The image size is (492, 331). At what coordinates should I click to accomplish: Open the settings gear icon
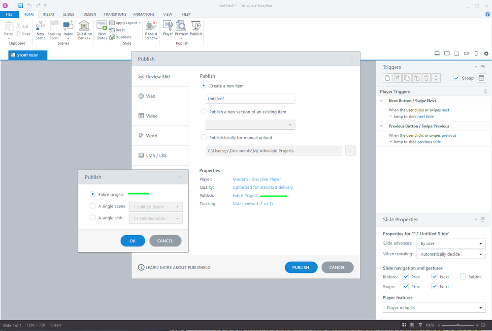pyautogui.click(x=486, y=54)
